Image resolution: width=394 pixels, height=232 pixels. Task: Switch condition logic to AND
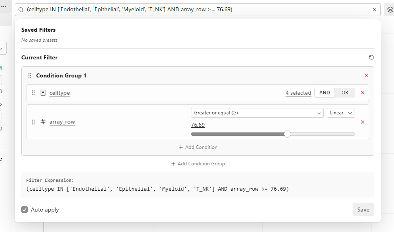(324, 93)
